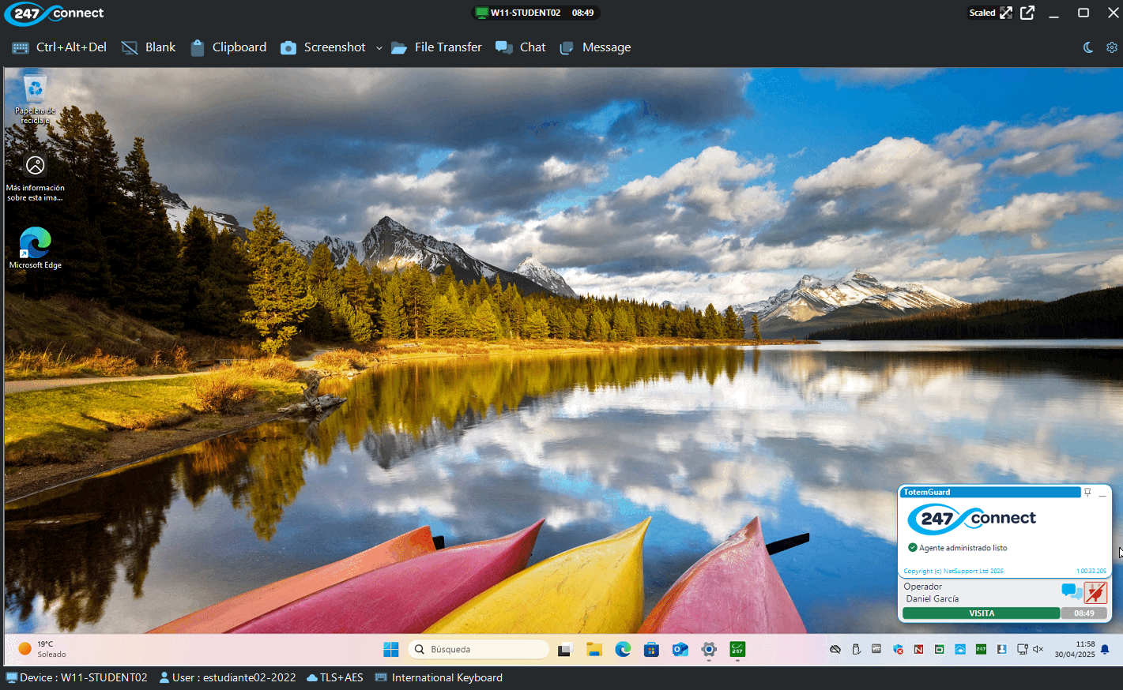This screenshot has width=1123, height=690.
Task: Blank the remote screen
Action: [x=149, y=47]
